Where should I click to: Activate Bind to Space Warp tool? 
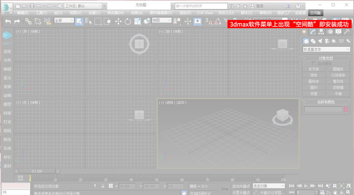pyautogui.click(x=47, y=22)
